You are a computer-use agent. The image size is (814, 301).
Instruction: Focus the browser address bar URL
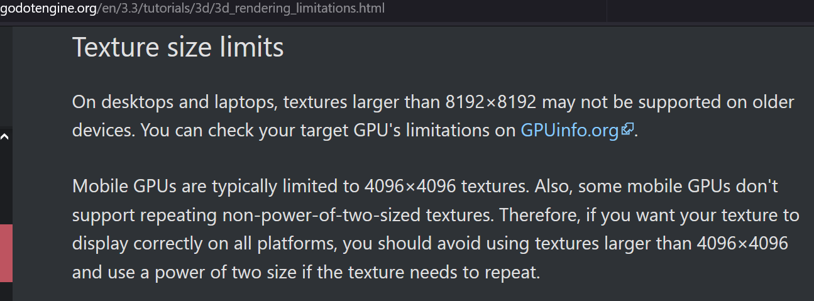(192, 9)
